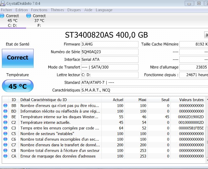Viewport: 208px width, 169px height.
Task: Click the Lettre lecteur field C: D:
Action: [x=110, y=75]
